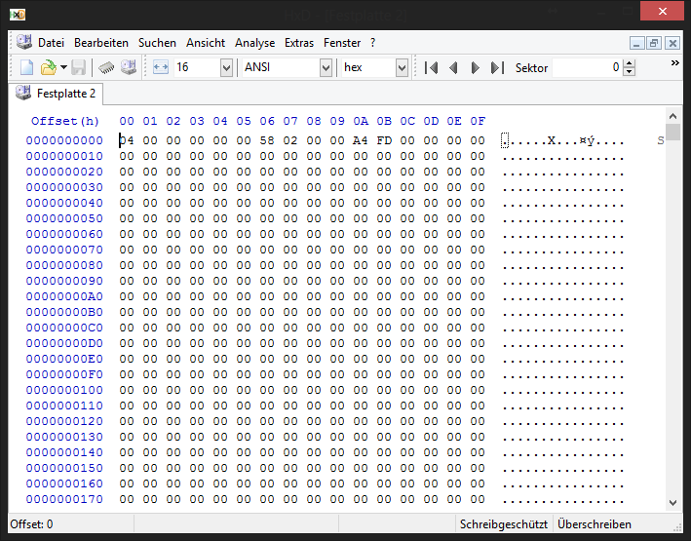
Task: Click the offset label 0000000100
Action: [64, 390]
